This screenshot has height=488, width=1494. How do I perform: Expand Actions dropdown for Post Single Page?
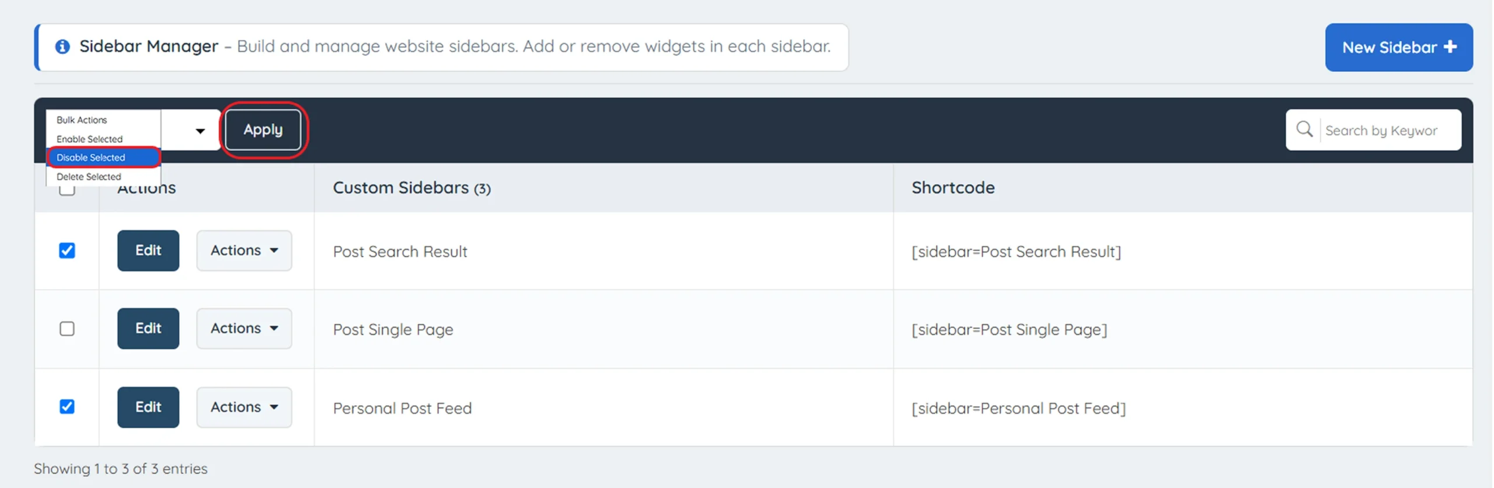pos(244,329)
